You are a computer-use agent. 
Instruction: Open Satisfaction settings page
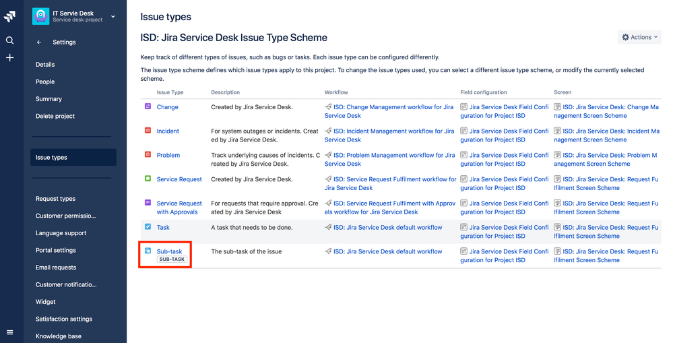click(x=64, y=319)
